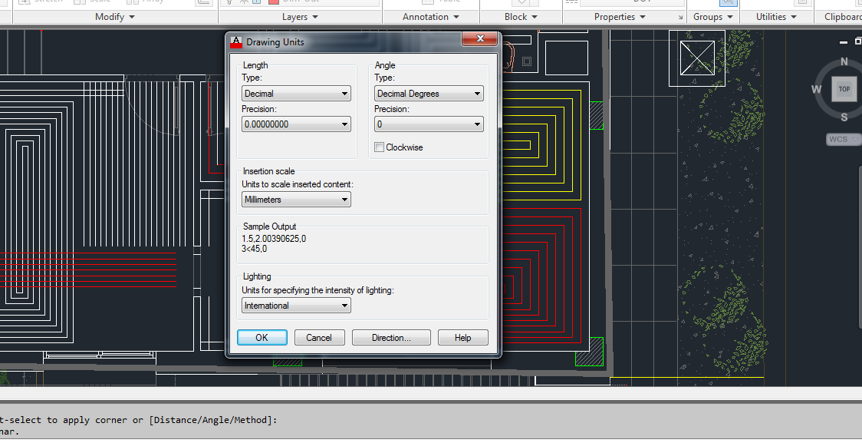Click TOP face on the ViewCube
The image size is (862, 443).
click(x=844, y=88)
